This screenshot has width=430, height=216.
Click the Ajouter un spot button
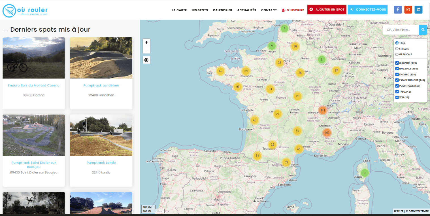pyautogui.click(x=327, y=10)
